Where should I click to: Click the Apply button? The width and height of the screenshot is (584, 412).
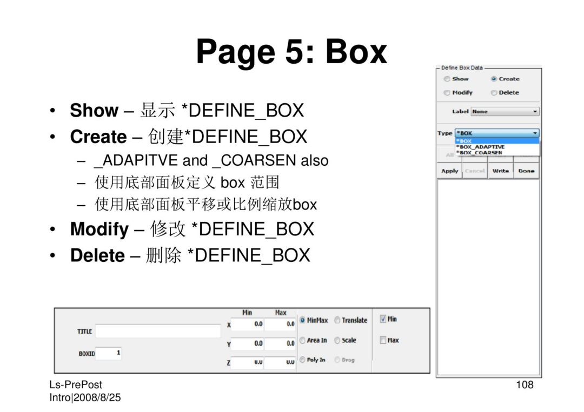449,171
